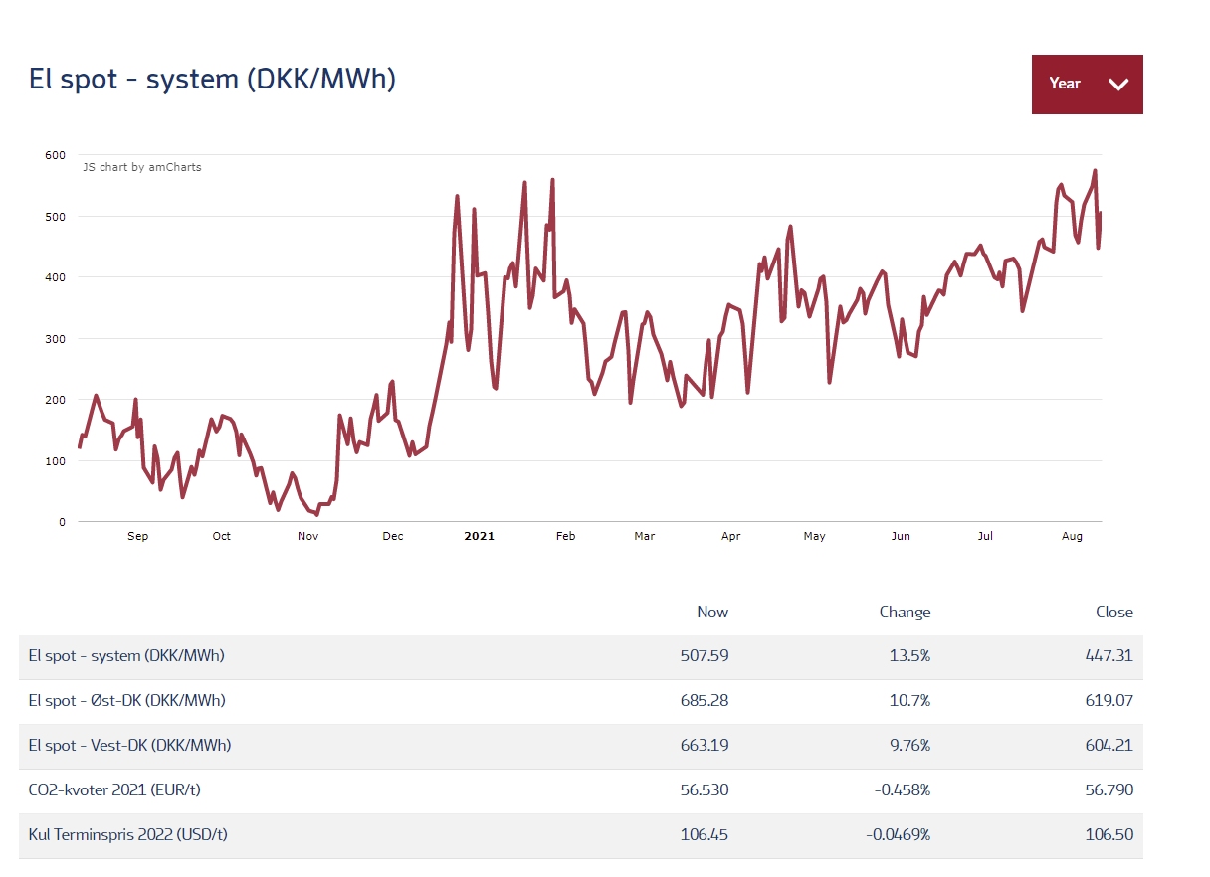Select the 'El spot - system (DKK/MWh)' table row
The height and width of the screenshot is (877, 1210).
coord(126,656)
